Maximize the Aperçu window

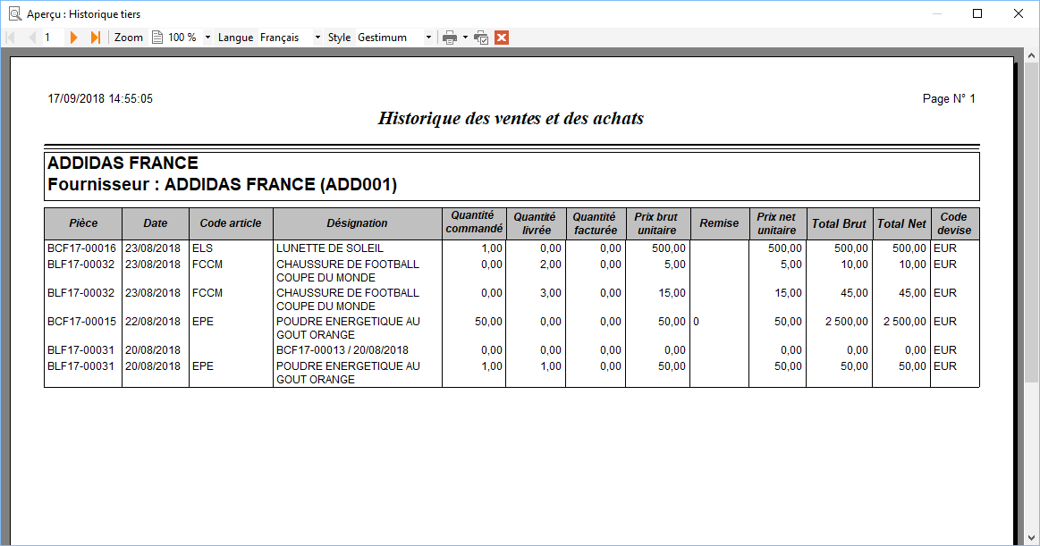(977, 14)
